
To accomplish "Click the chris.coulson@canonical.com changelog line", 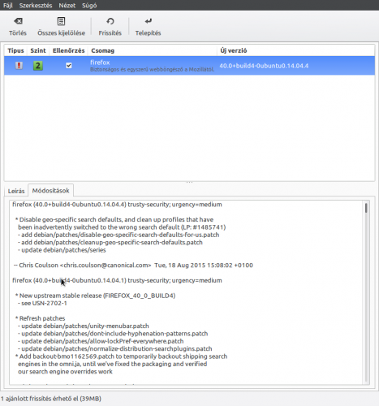I will click(x=133, y=266).
